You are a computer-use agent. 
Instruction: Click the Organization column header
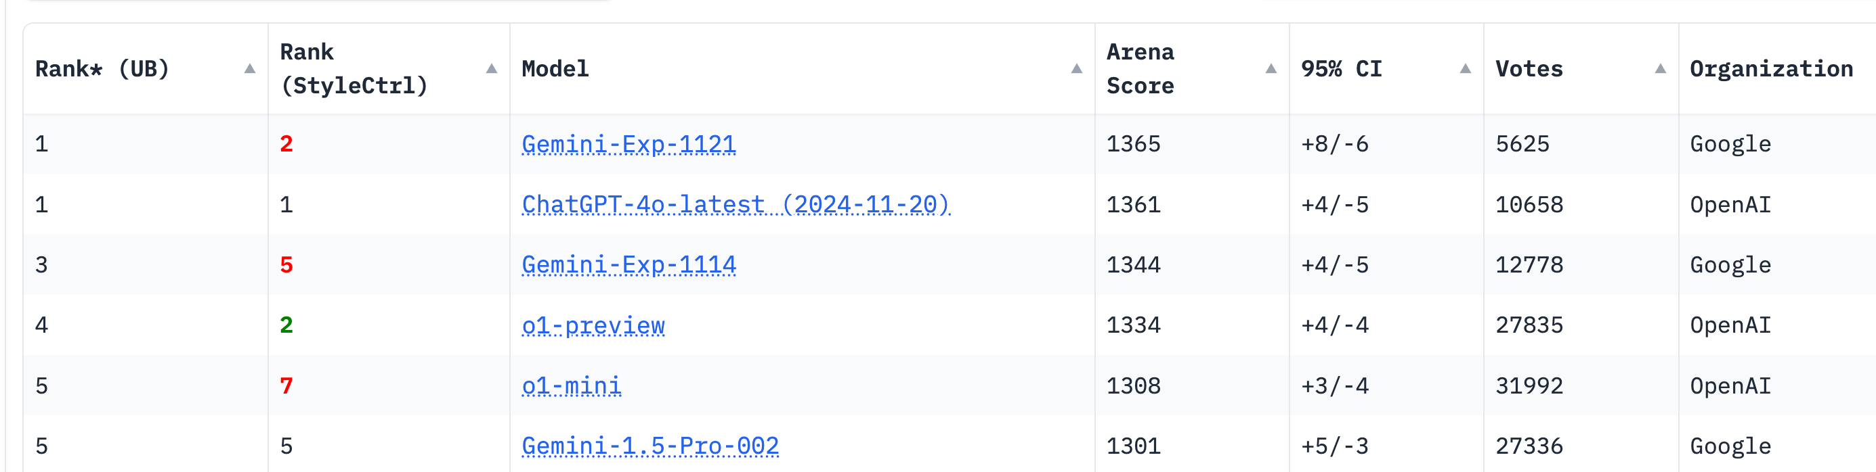(1771, 69)
